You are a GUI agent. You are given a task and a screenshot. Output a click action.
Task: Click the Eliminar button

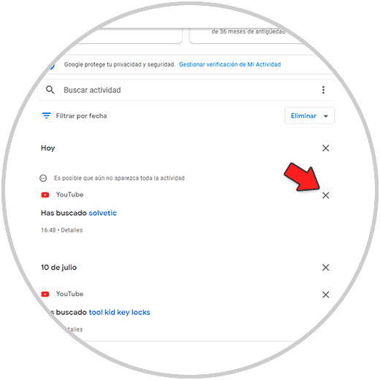[x=303, y=115]
